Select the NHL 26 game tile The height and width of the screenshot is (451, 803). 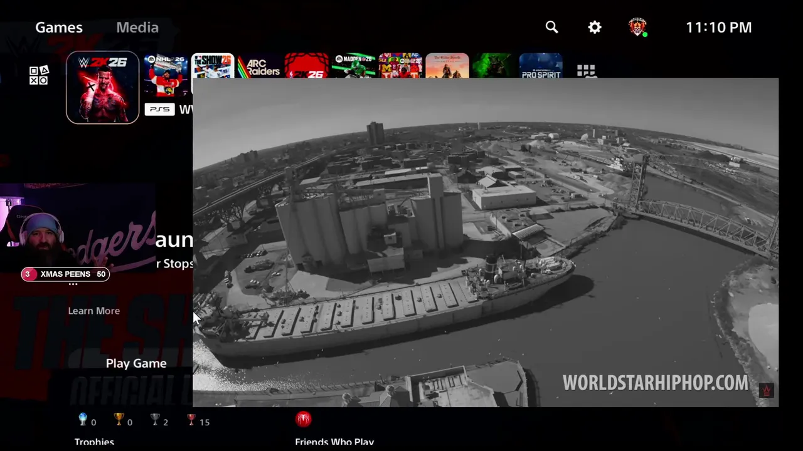(x=166, y=75)
